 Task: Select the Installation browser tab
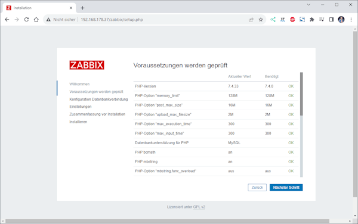tap(39, 8)
